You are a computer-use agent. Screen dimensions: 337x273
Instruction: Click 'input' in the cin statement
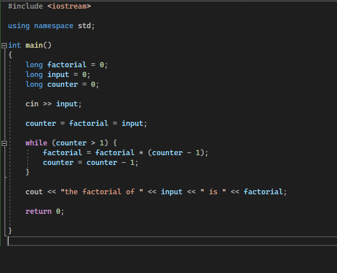click(67, 104)
